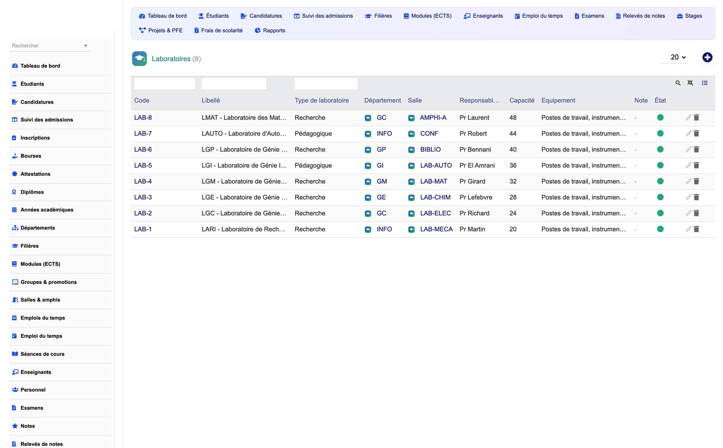Screen dimensions: 723x448
Task: Open the LAB-AUTO salle link
Action: click(x=436, y=166)
